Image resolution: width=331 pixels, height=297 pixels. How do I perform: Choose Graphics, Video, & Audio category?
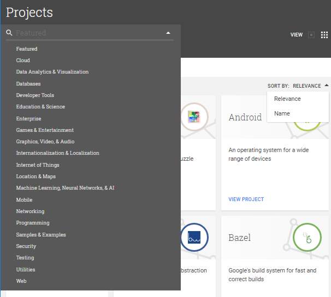click(x=45, y=142)
